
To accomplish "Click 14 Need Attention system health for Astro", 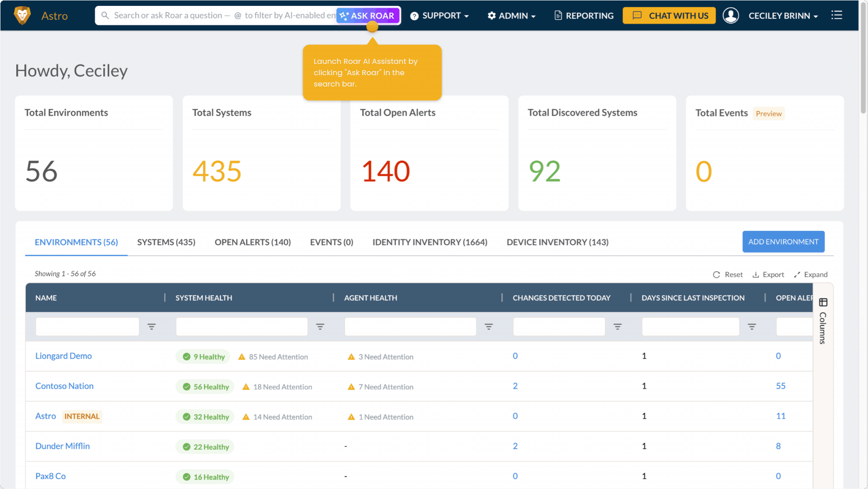I will pyautogui.click(x=277, y=417).
